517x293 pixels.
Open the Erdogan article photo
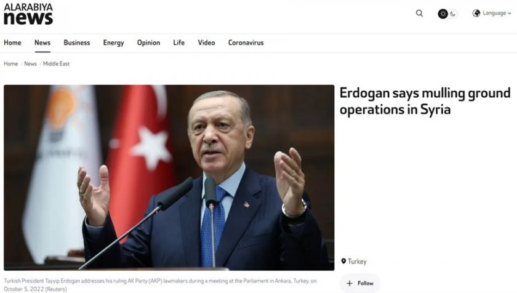169,178
